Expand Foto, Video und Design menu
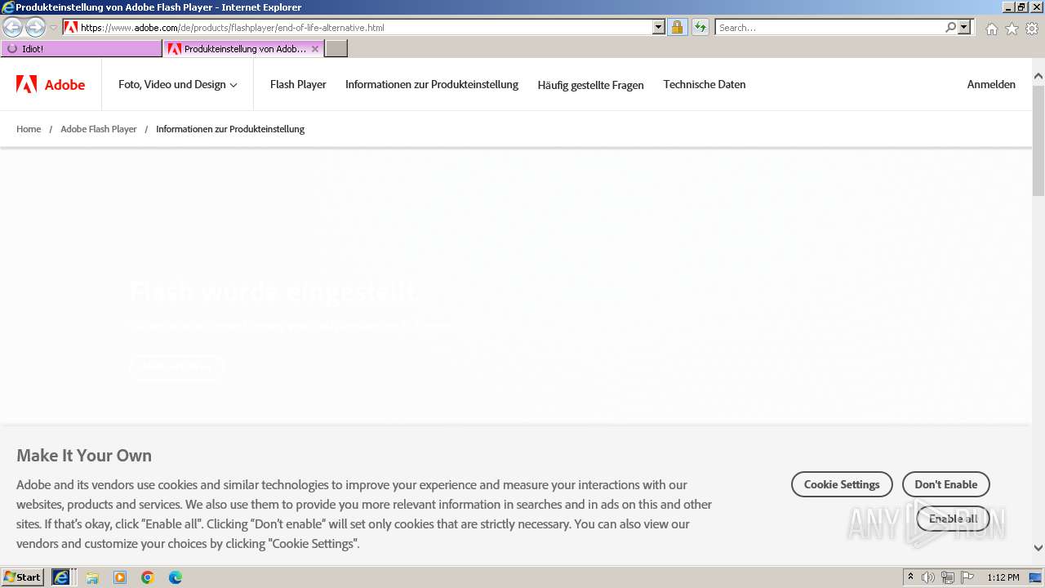The image size is (1045, 588). tap(177, 84)
